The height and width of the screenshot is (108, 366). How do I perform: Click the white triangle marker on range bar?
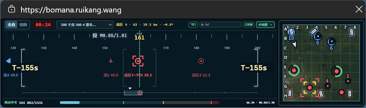[130, 88]
